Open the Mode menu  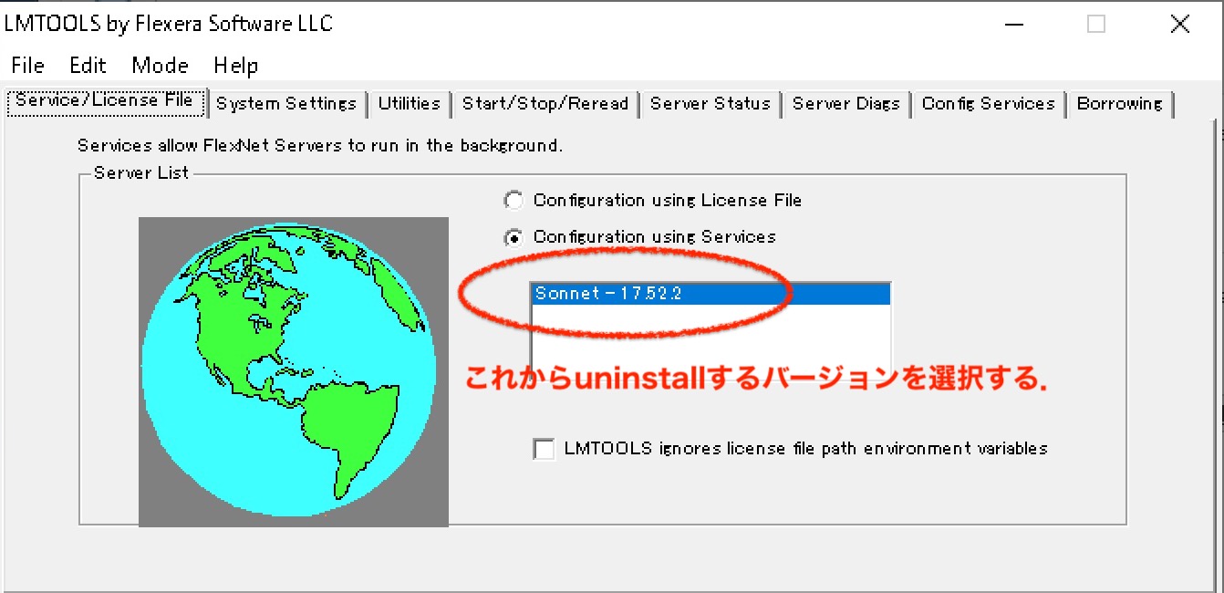[160, 66]
